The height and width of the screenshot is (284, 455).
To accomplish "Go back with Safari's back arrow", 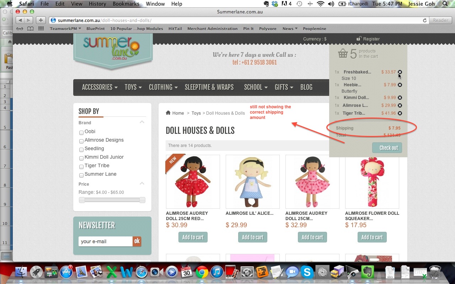I will click(20, 20).
